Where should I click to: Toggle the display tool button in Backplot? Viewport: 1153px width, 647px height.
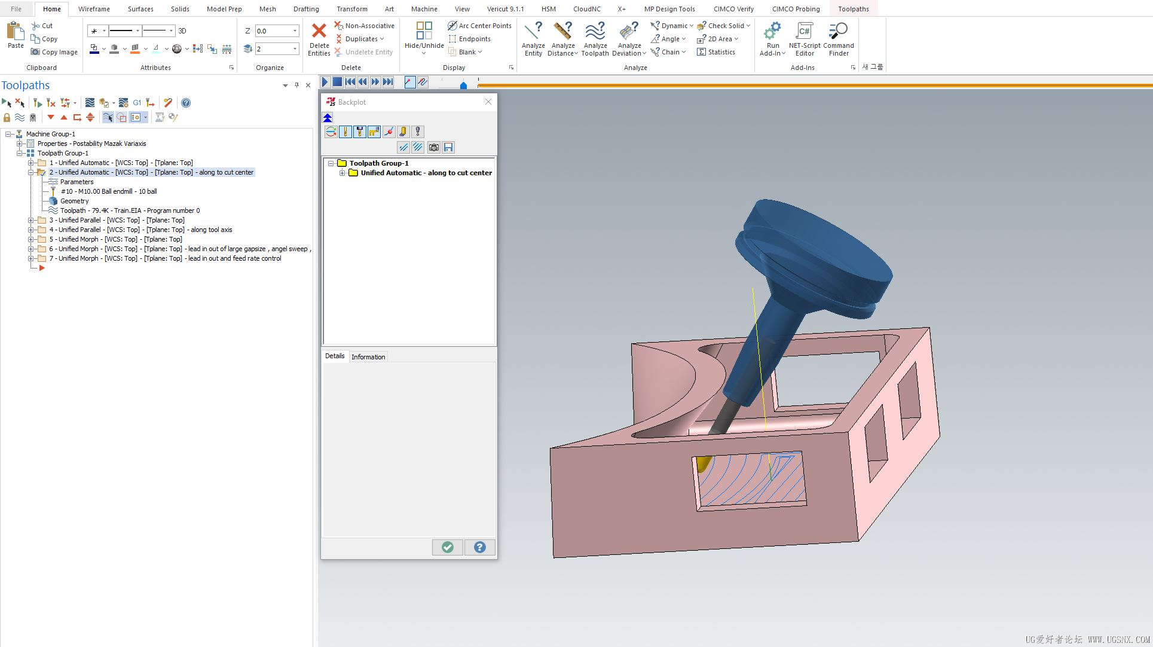click(x=345, y=132)
